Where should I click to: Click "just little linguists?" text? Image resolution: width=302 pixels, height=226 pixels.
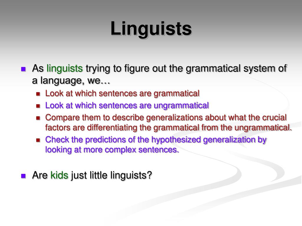112,175
